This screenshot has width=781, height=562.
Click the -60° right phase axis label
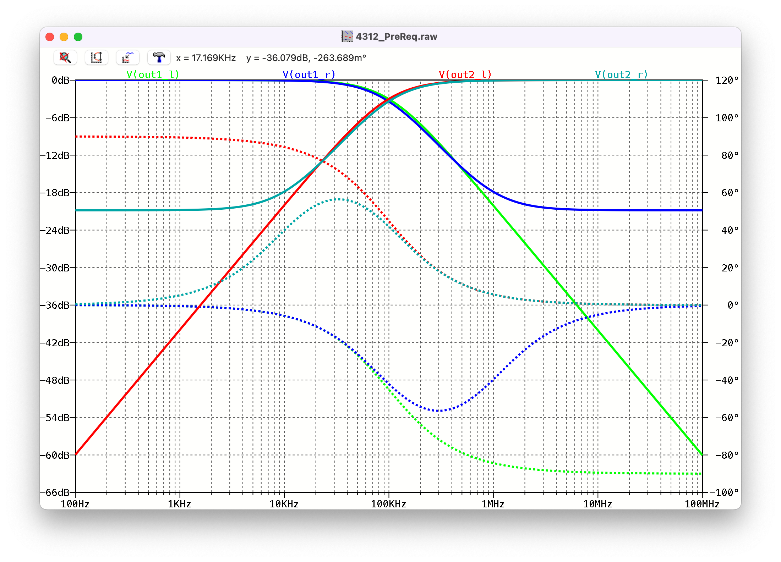click(727, 418)
